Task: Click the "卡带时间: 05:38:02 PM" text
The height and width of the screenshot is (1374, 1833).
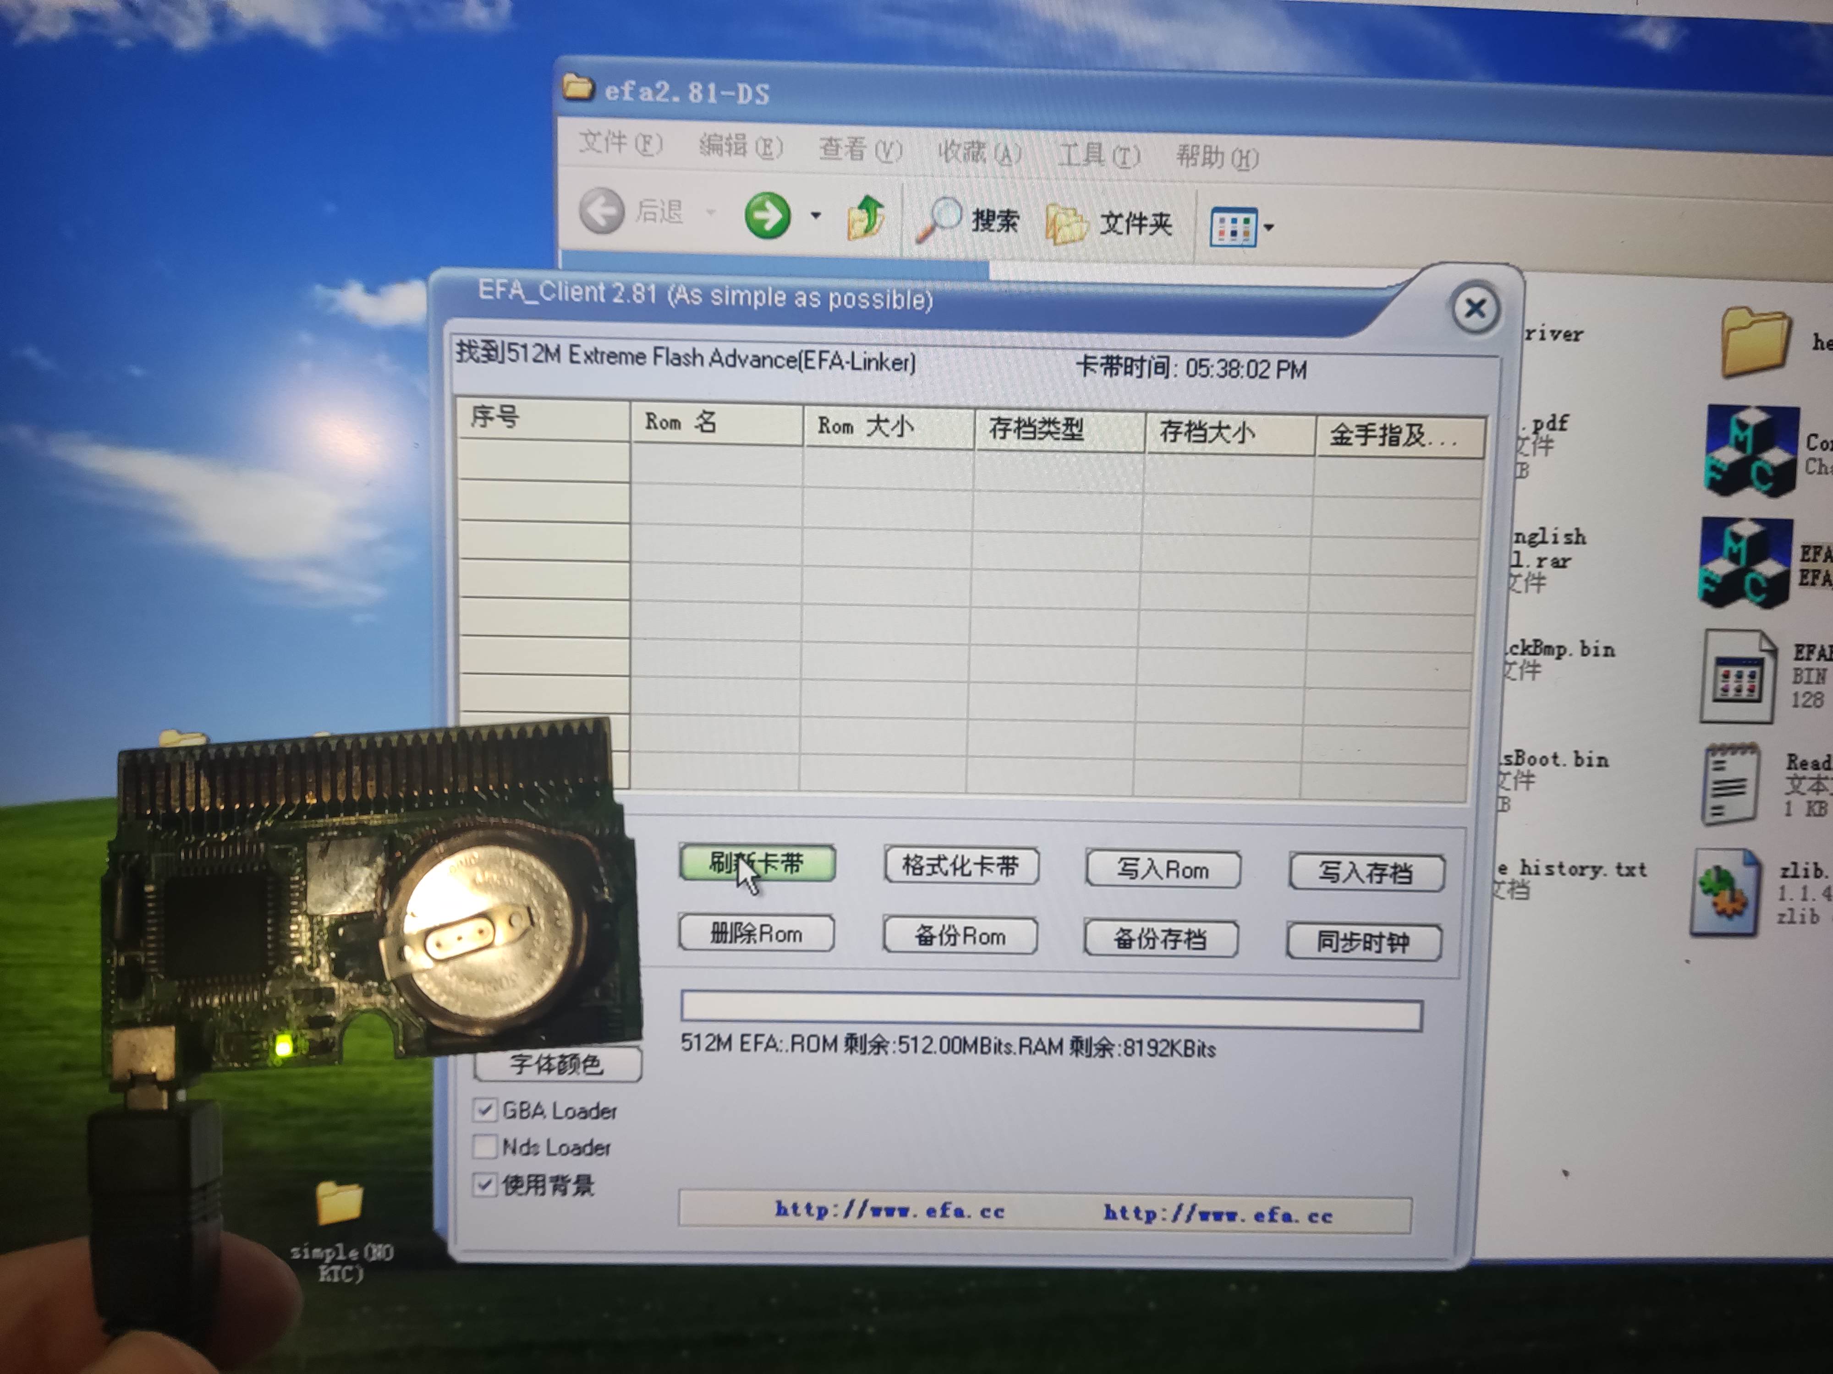Action: 1191,368
